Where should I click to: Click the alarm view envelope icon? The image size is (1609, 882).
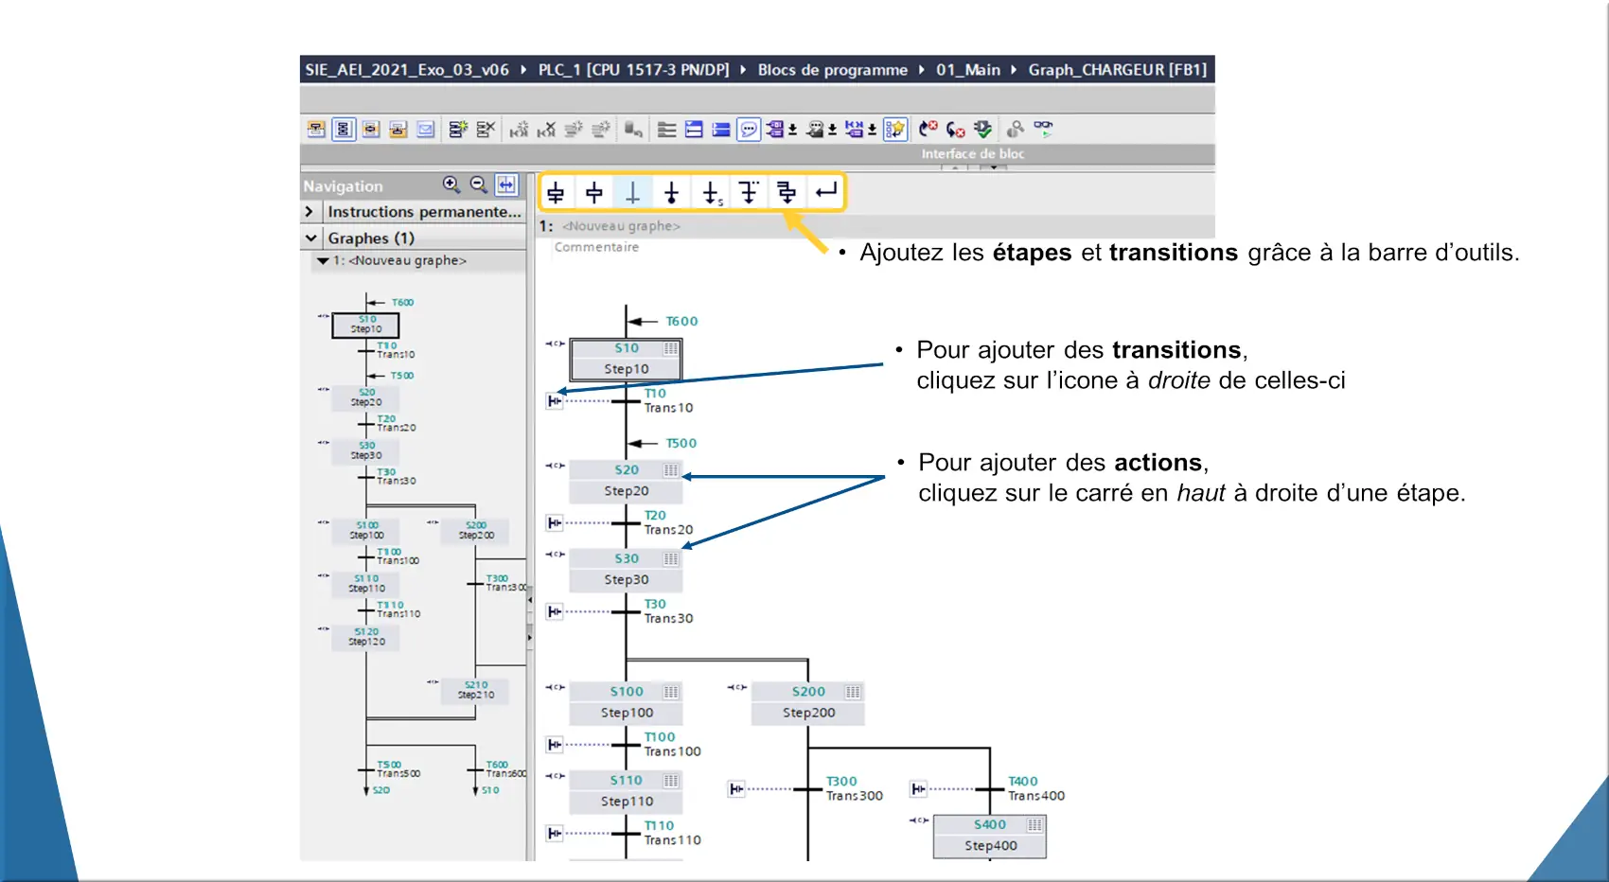426,129
